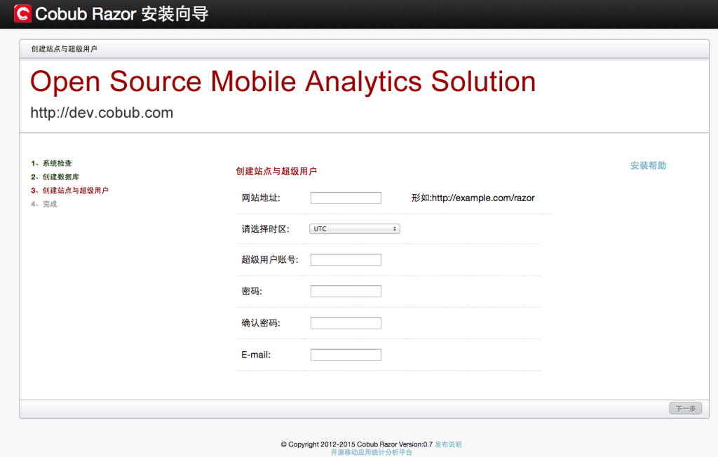
Task: Select step 1、系统检查 in sidebar
Action: tap(51, 163)
